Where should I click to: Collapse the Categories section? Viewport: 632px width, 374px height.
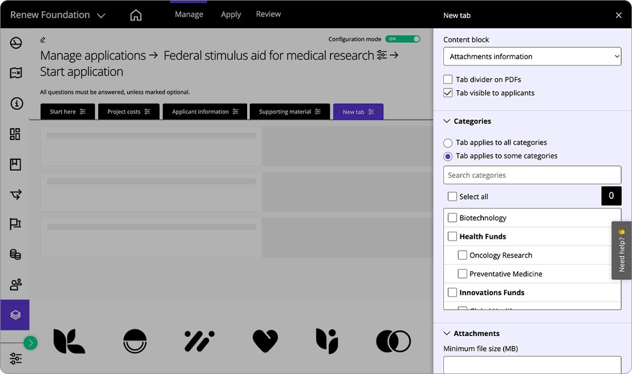click(447, 121)
